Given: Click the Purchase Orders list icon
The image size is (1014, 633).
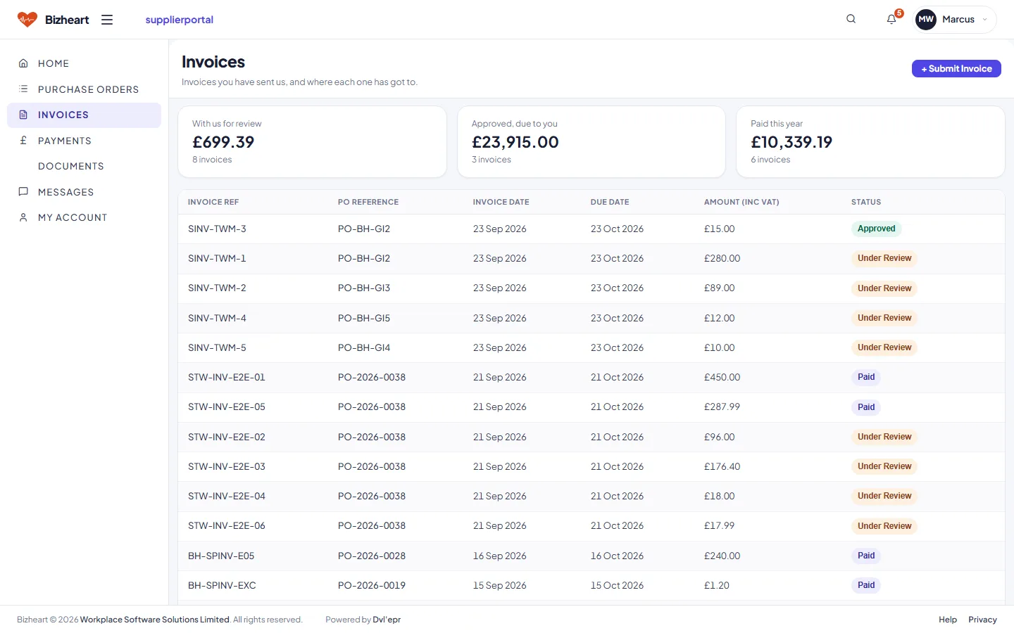Looking at the screenshot, I should coord(23,89).
